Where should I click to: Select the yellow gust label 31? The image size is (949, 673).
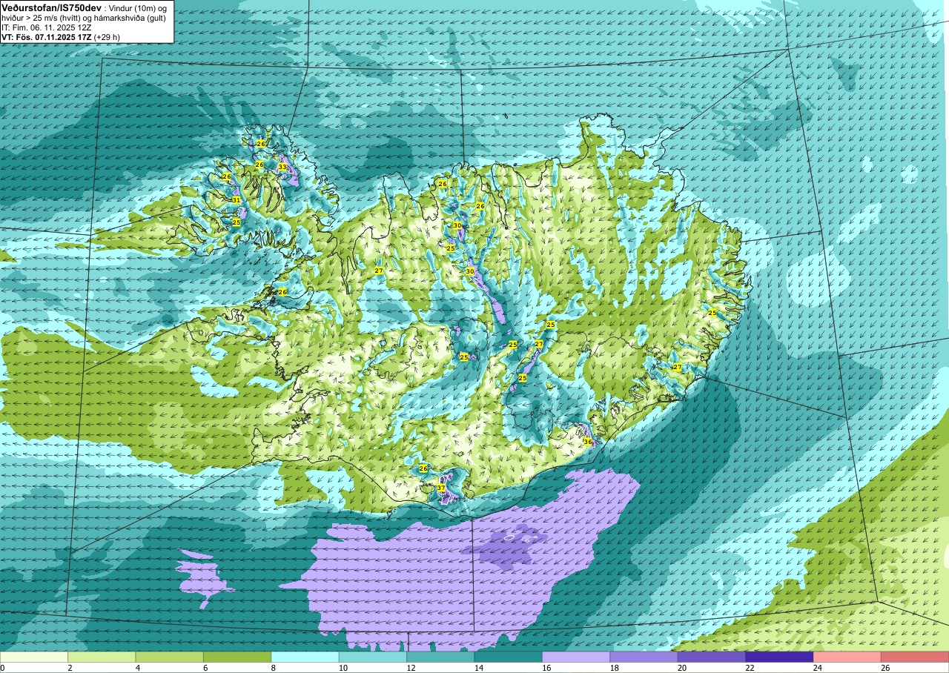(236, 200)
